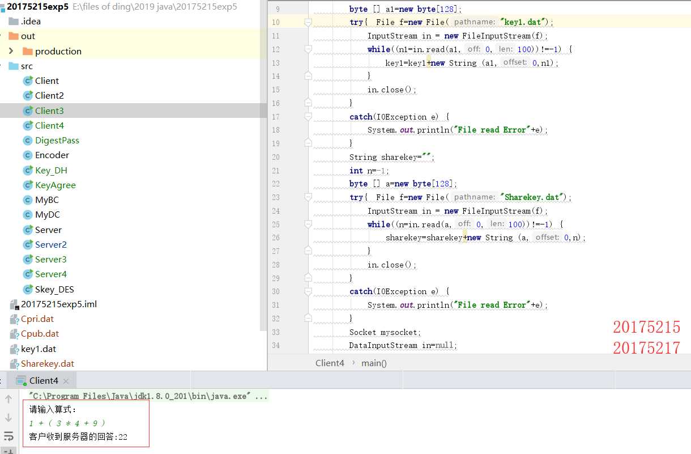Select the Client3 row in project tree
This screenshot has height=454, width=691.
tap(133, 111)
